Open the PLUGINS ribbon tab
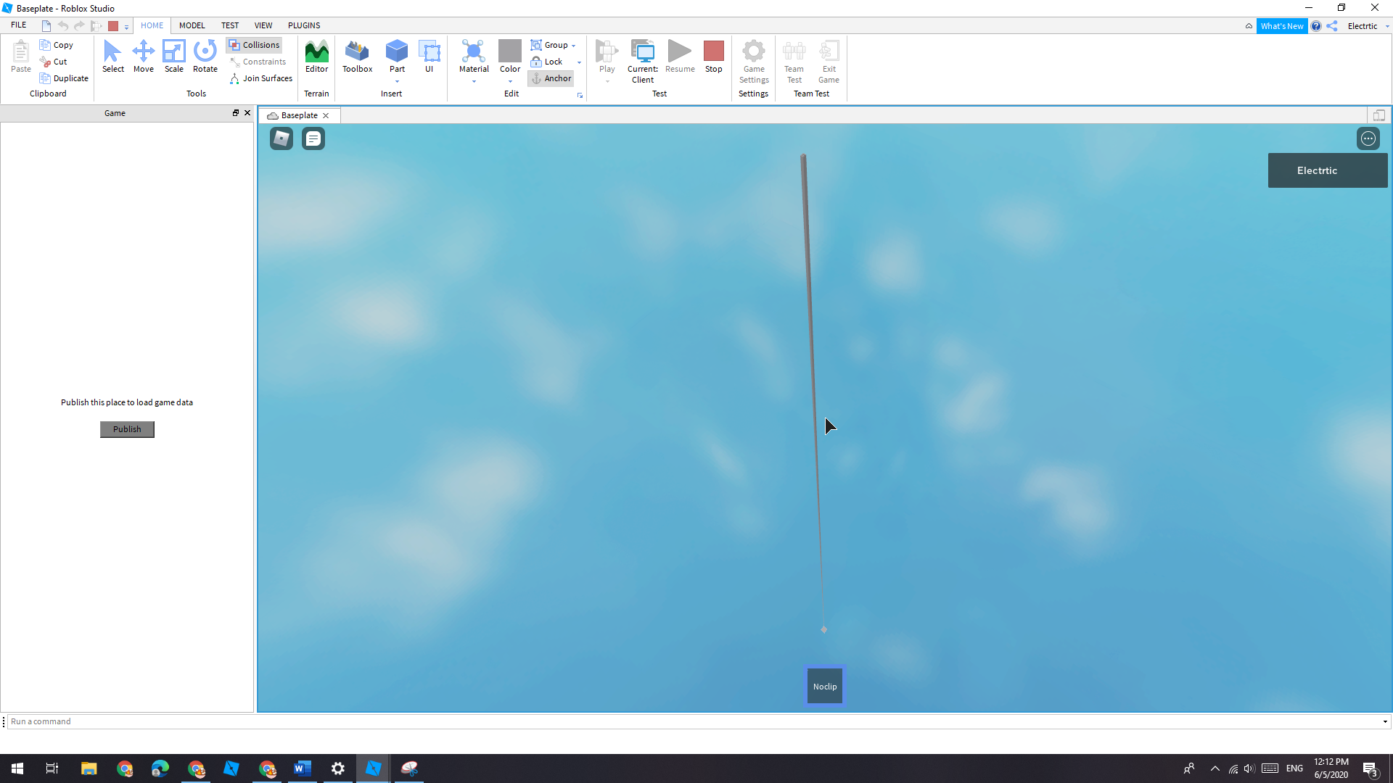The width and height of the screenshot is (1393, 783). click(x=303, y=25)
